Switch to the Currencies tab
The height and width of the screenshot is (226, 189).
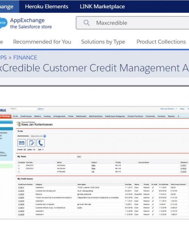(x=150, y=116)
